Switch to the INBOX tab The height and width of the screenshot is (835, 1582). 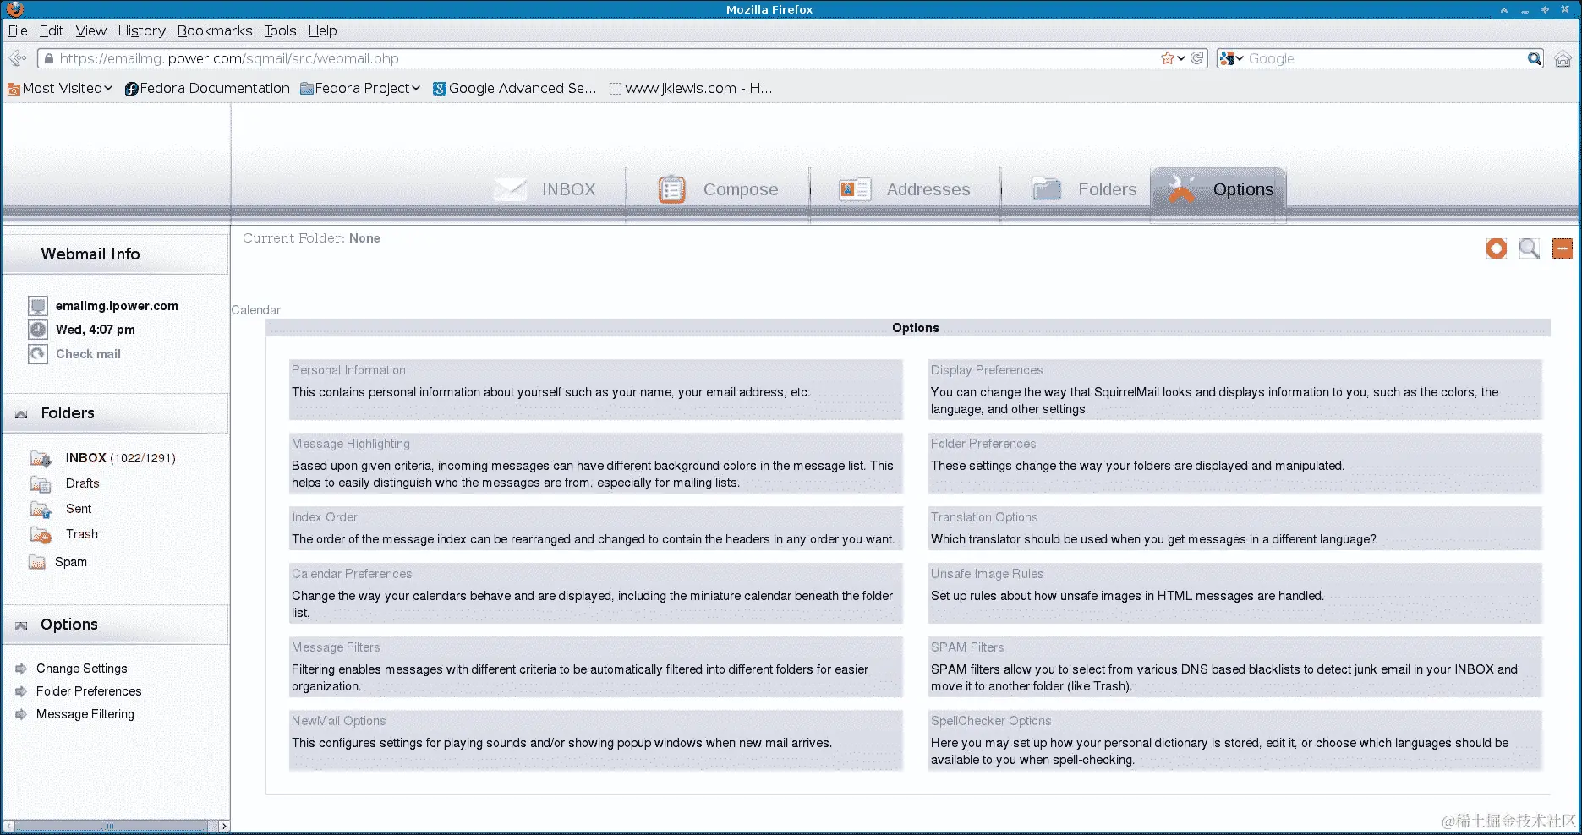pos(545,189)
